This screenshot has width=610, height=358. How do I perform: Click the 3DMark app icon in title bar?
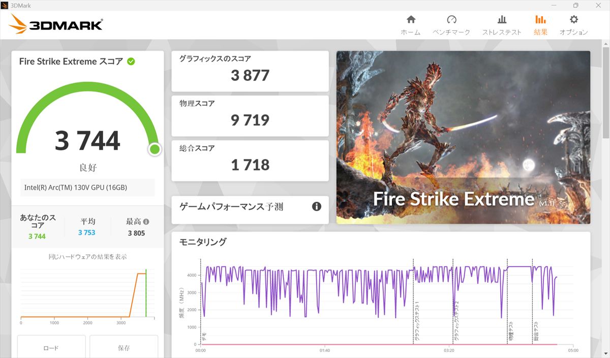[5, 5]
